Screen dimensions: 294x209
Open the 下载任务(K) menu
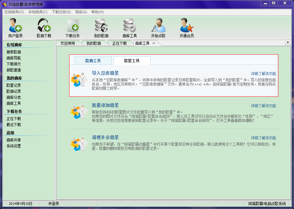[61, 12]
